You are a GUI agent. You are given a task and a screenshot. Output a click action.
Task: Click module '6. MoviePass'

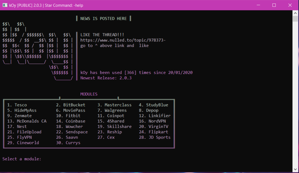71,110
